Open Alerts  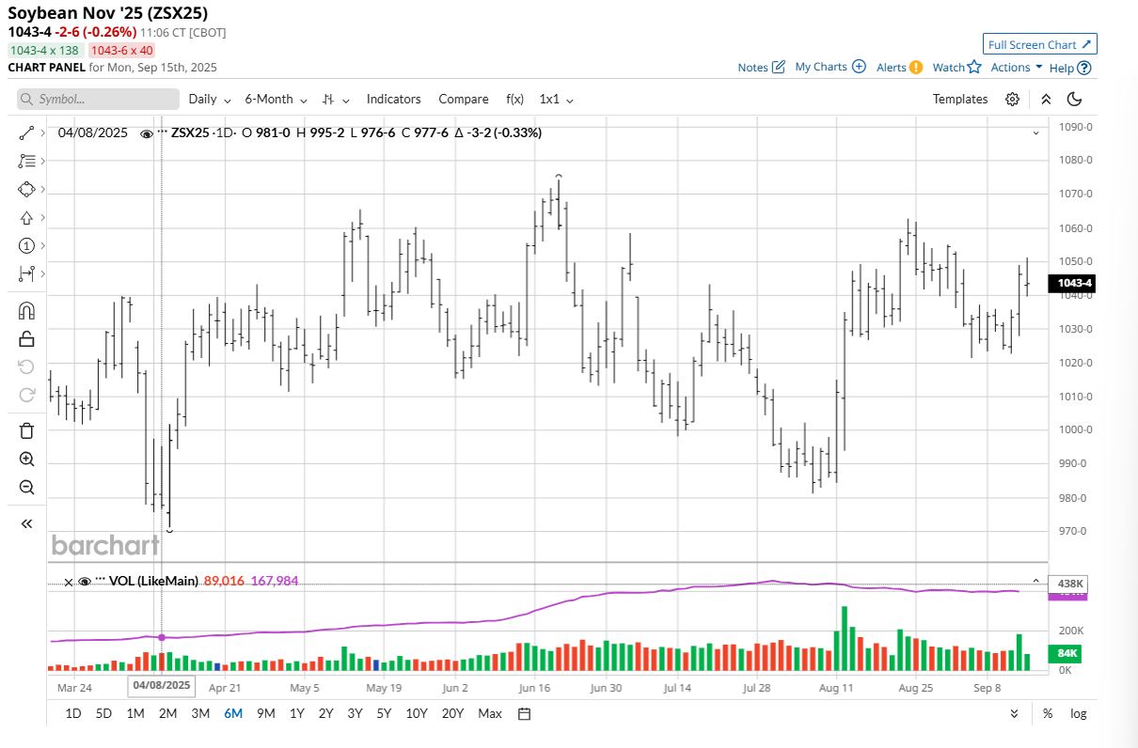899,67
